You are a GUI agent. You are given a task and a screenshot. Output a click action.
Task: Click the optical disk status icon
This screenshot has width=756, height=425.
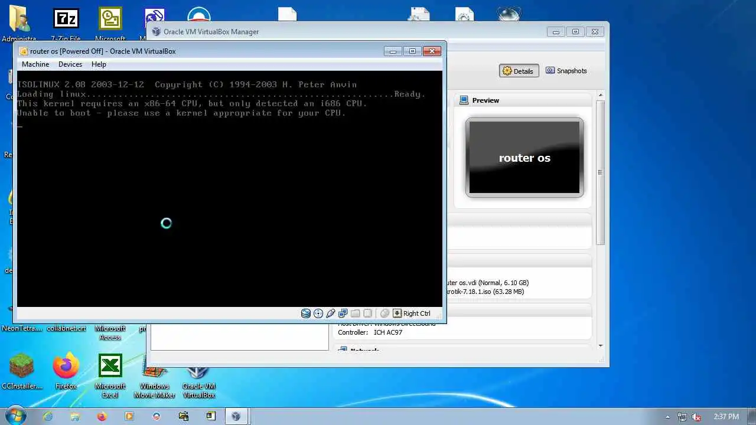pos(318,313)
